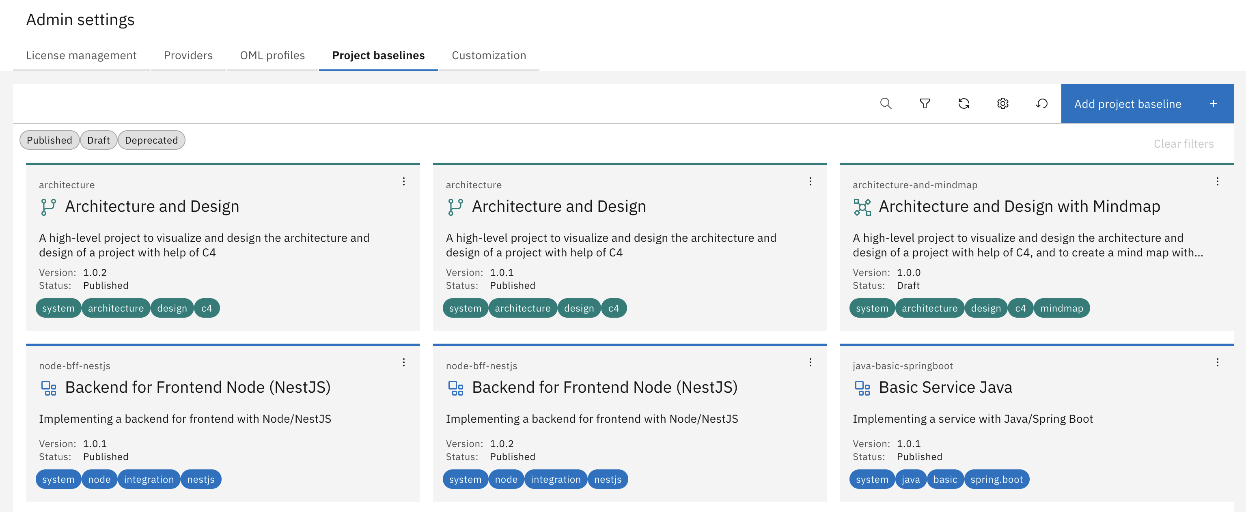1246x512 pixels.
Task: Click the c4 tag on the Mindmap card
Action: 1020,308
